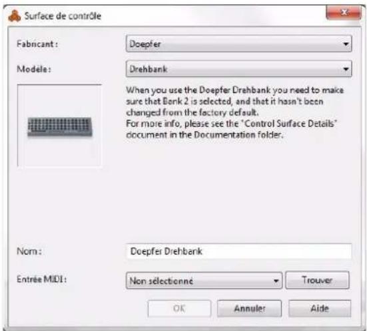Open the Modèle combo box showing Drehbank
The image size is (367, 331).
coord(238,69)
